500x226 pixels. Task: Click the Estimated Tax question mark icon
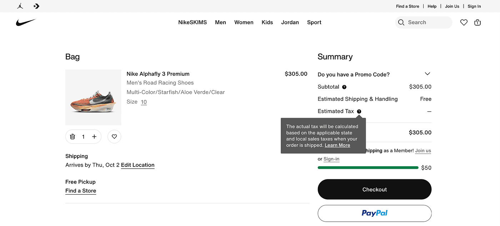click(359, 111)
